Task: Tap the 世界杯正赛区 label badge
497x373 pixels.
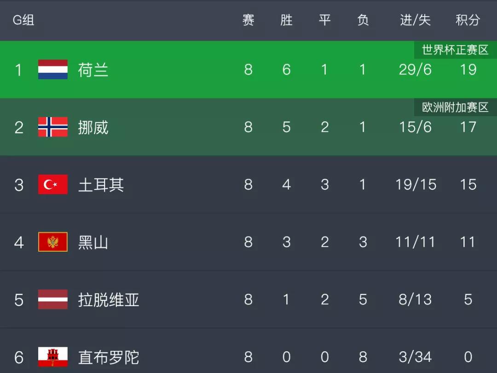Action: coord(455,50)
